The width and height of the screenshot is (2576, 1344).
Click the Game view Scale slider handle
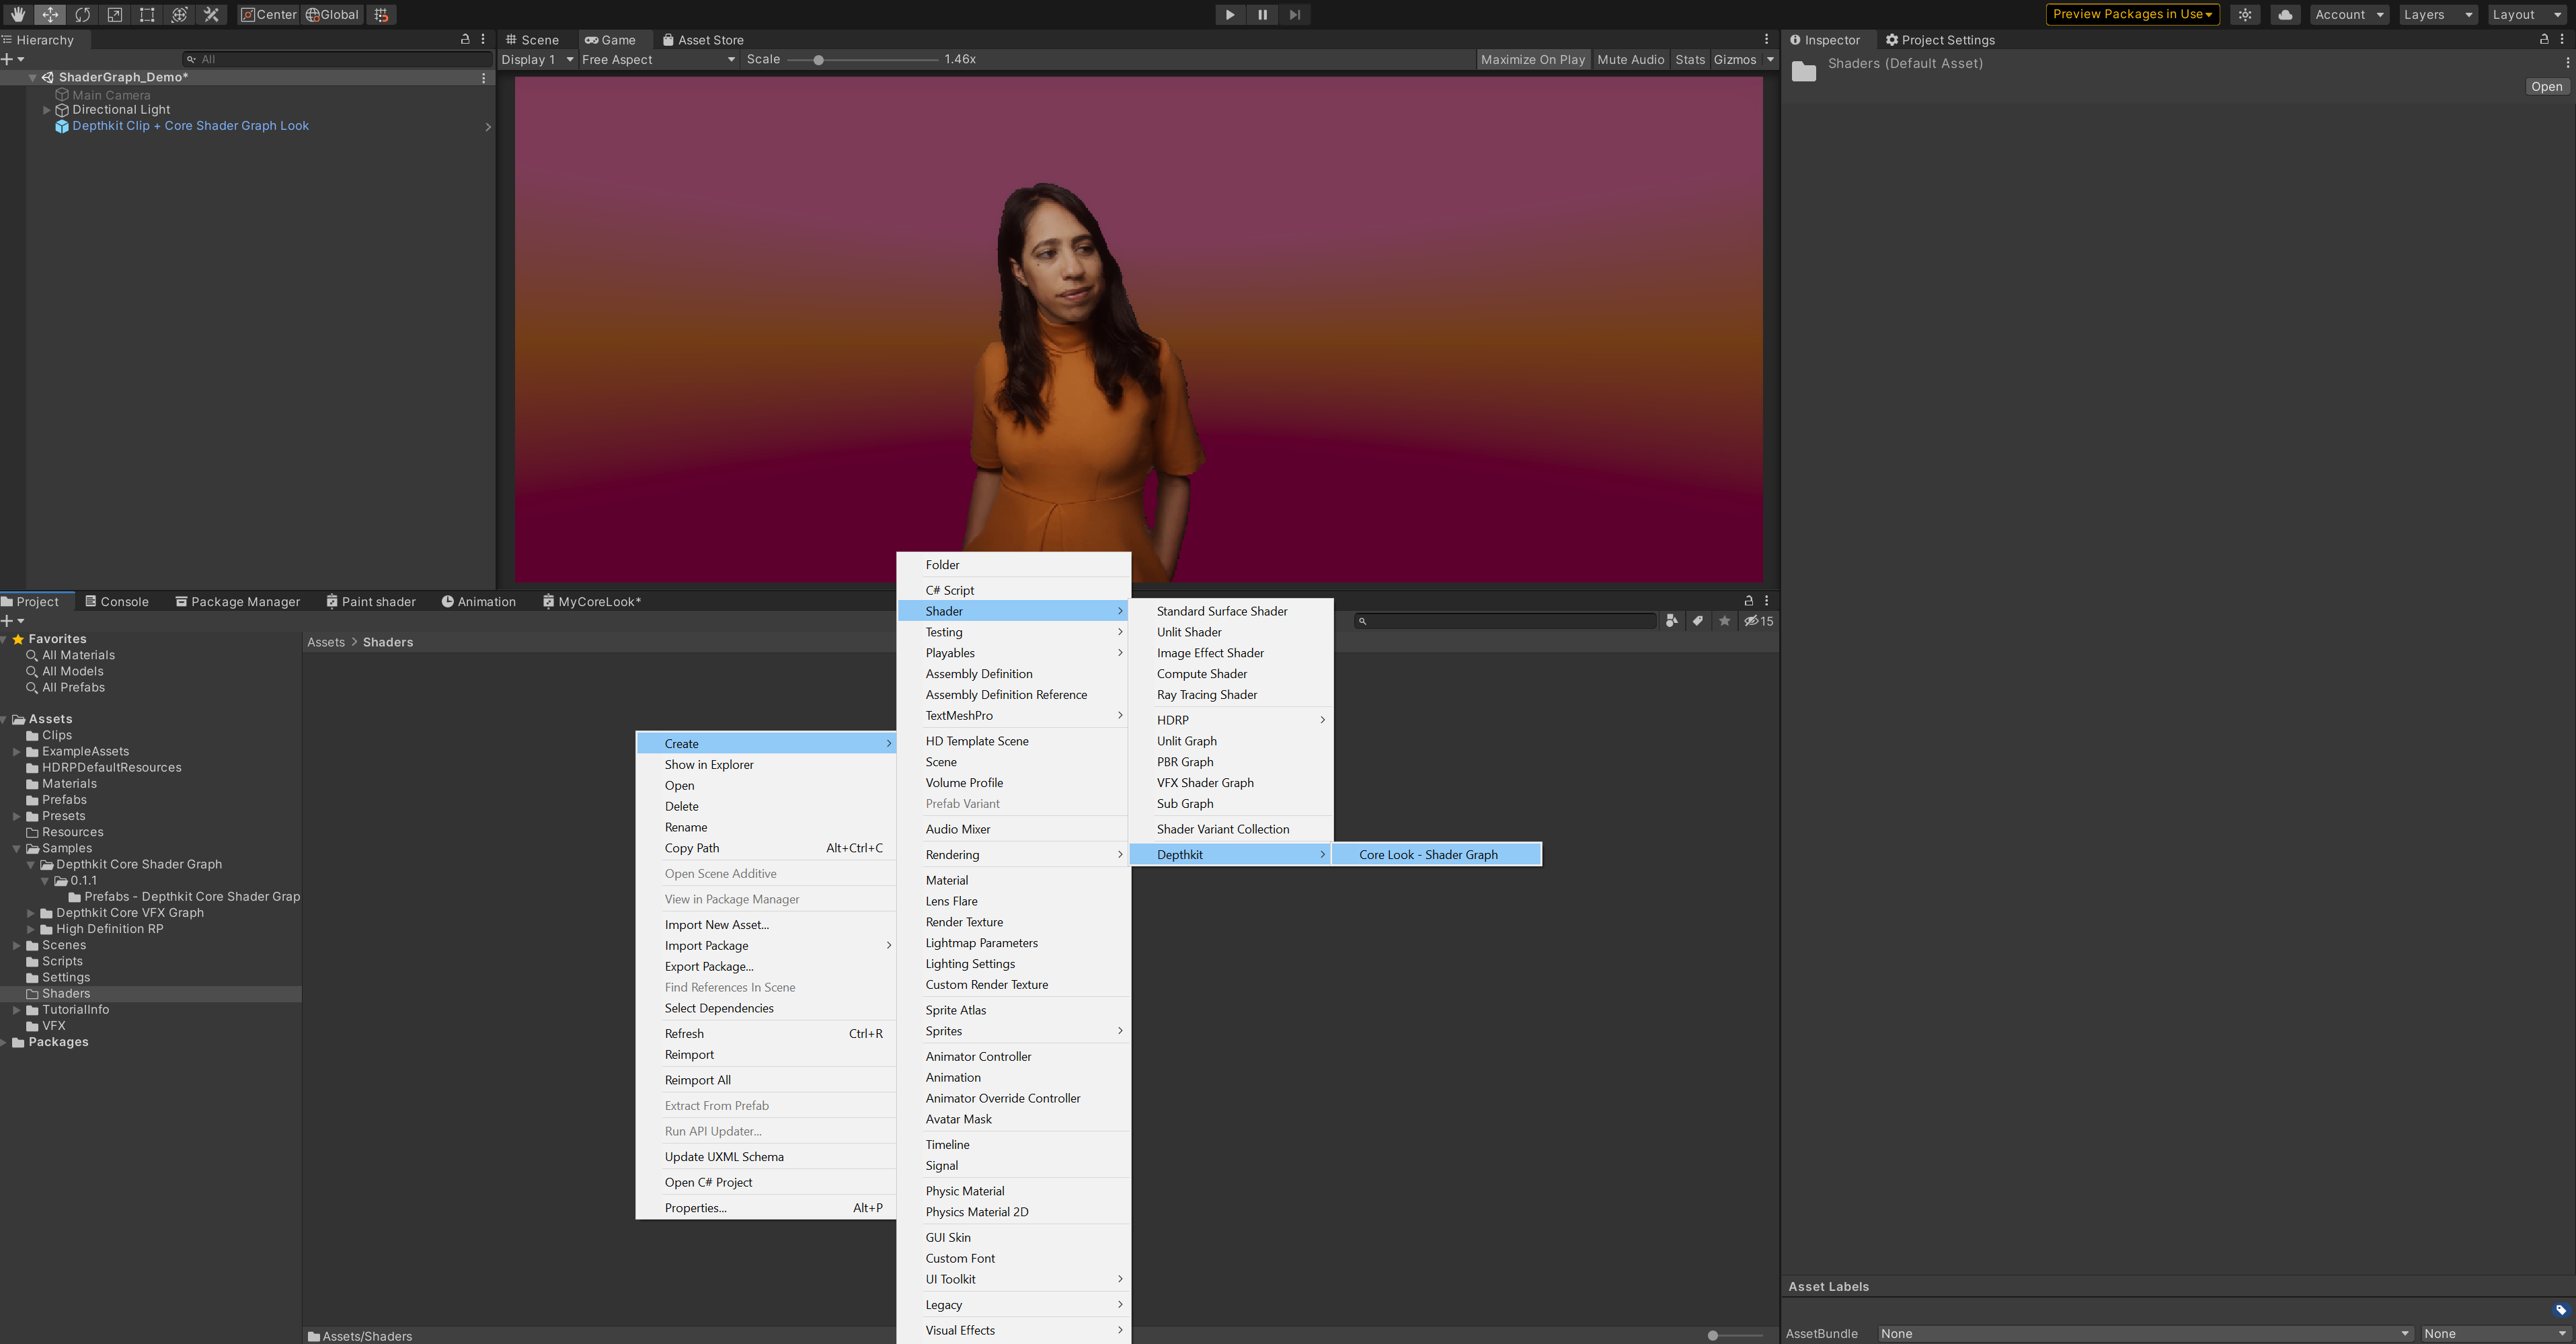[818, 60]
